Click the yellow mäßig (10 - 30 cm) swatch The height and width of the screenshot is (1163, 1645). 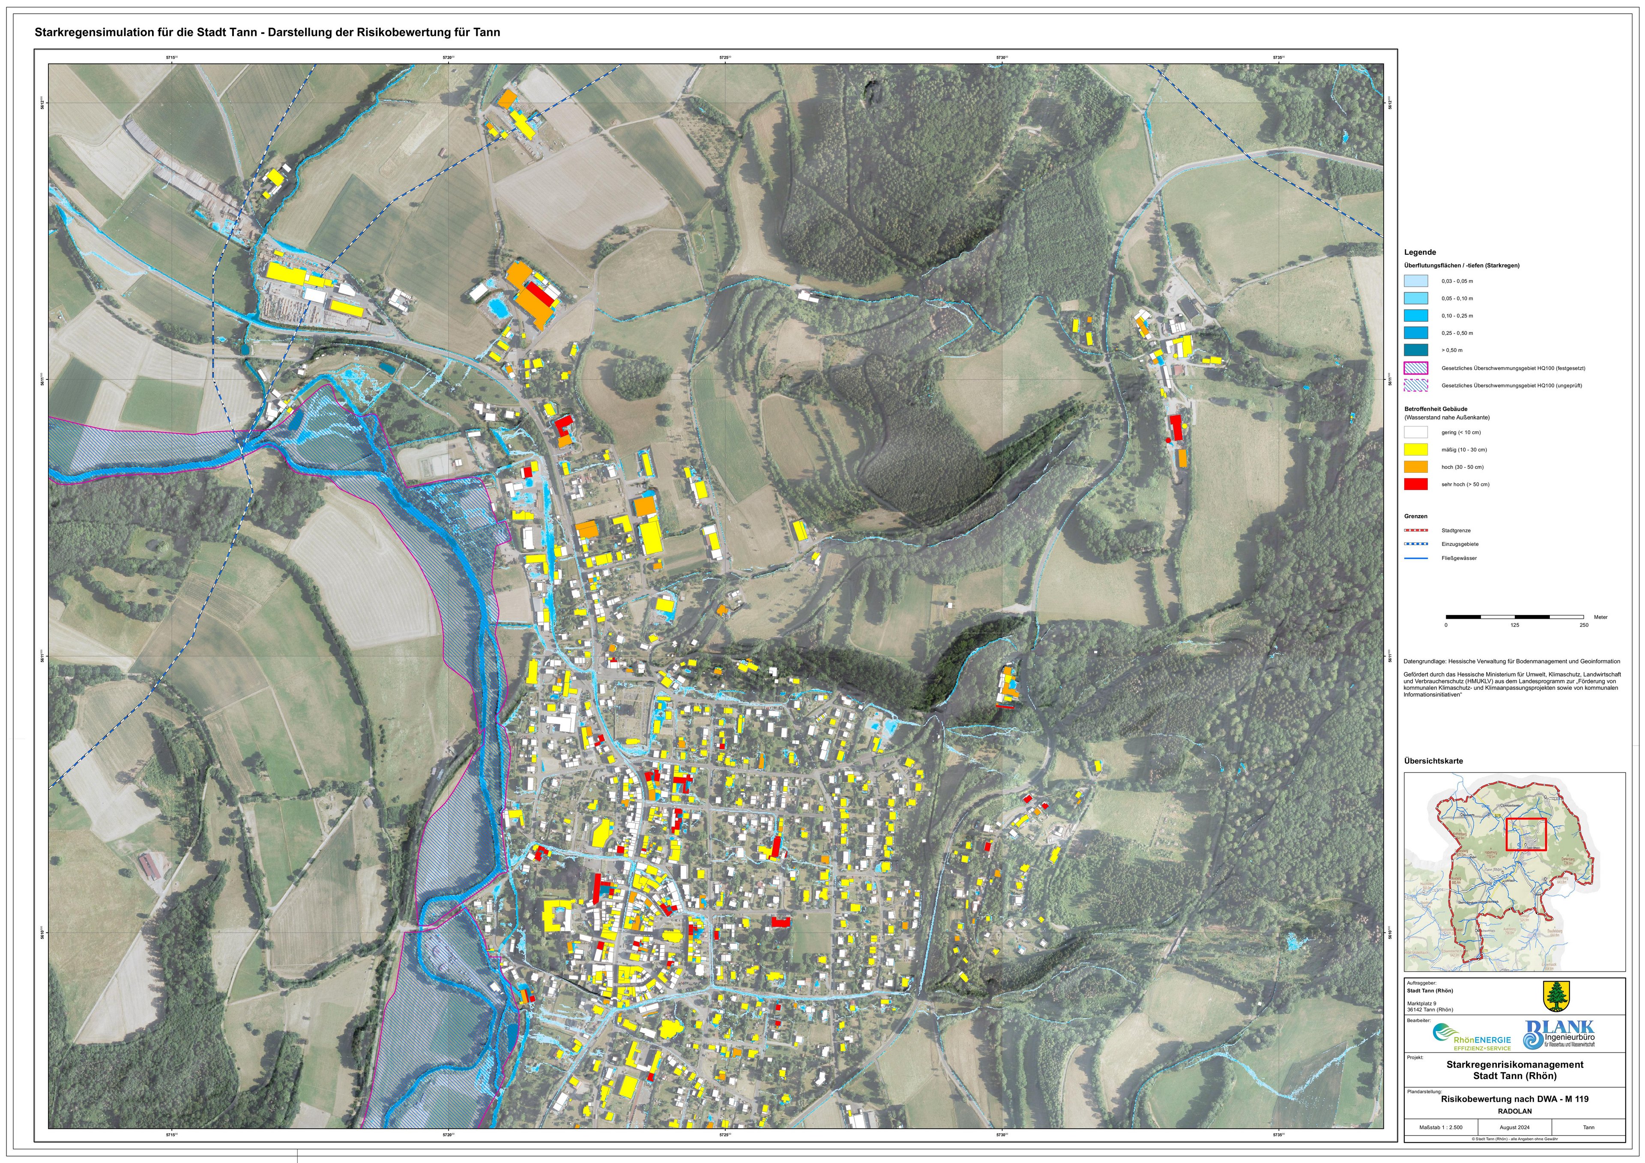(1416, 450)
